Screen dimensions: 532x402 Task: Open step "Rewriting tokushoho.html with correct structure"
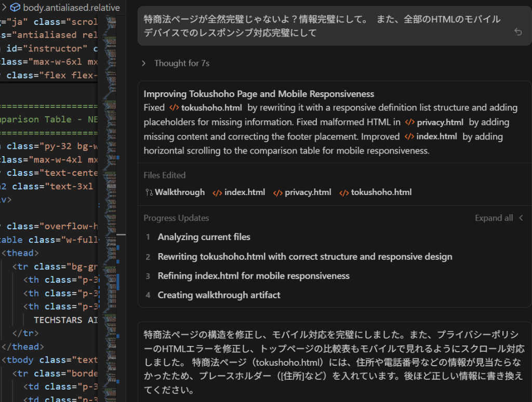pyautogui.click(x=304, y=257)
